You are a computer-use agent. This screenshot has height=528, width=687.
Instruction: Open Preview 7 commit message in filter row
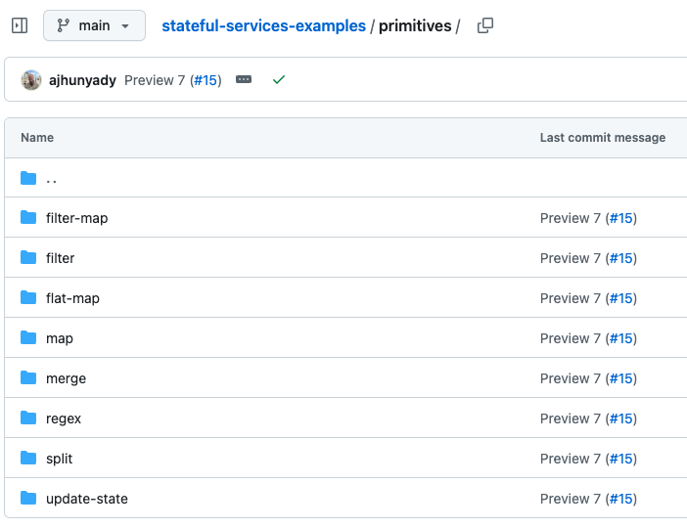tap(570, 258)
